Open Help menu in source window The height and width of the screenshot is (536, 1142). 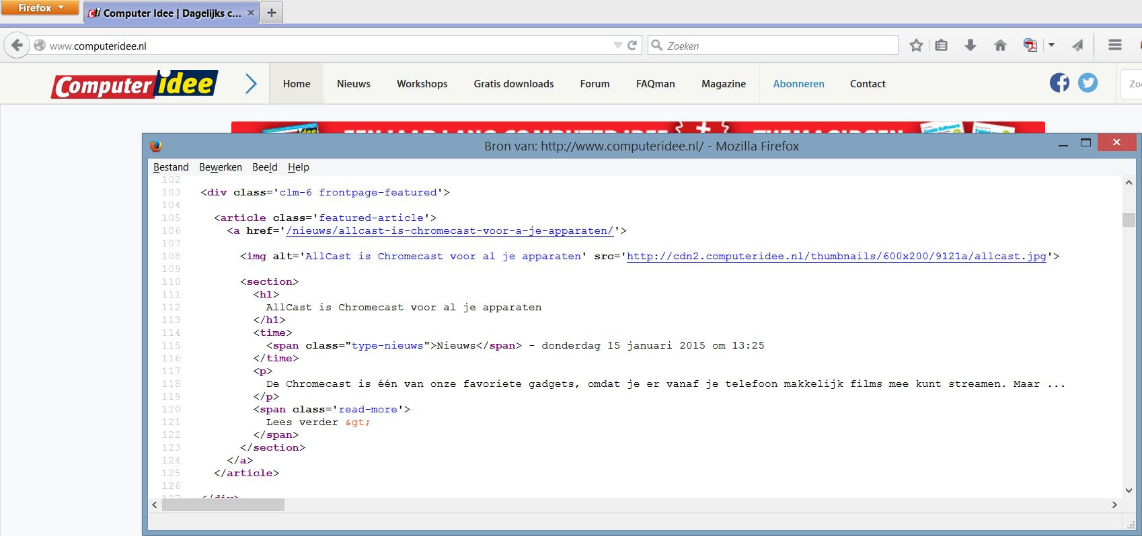(299, 167)
